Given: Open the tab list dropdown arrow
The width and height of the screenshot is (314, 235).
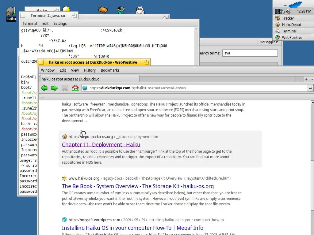Looking at the screenshot, I should tap(312, 79).
